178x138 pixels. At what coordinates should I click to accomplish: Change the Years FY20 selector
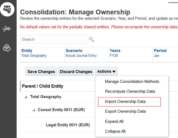point(114,56)
